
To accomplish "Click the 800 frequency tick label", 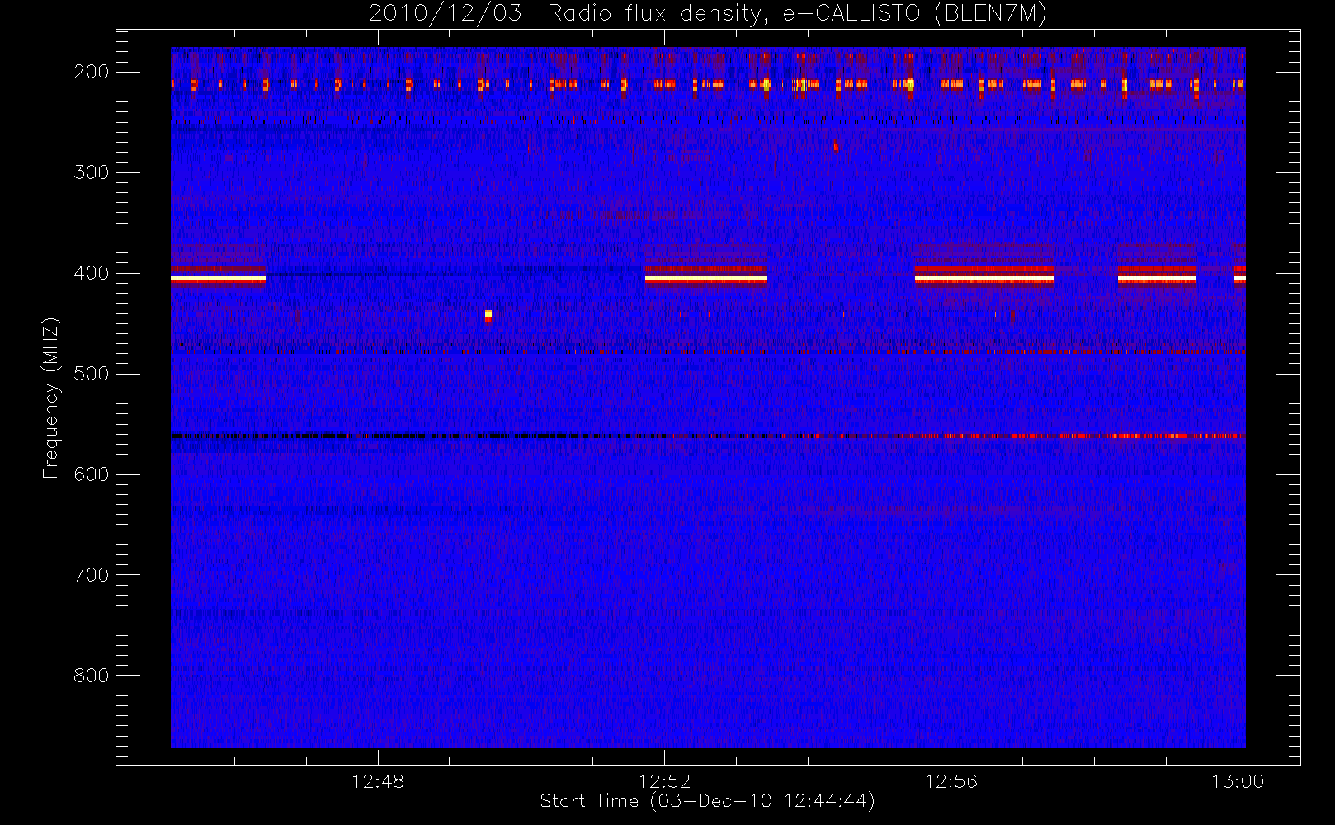I will tap(92, 676).
